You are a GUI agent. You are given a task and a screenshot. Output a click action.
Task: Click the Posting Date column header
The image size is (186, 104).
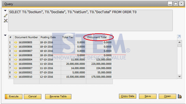[x=50, y=37]
